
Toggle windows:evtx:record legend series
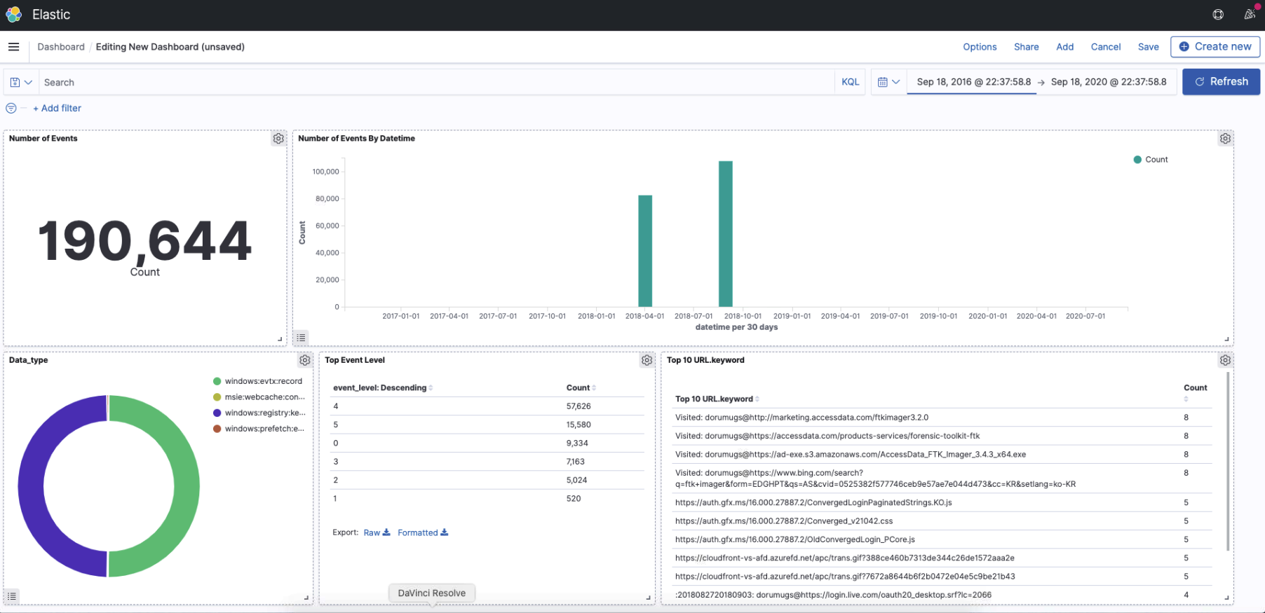tap(257, 381)
